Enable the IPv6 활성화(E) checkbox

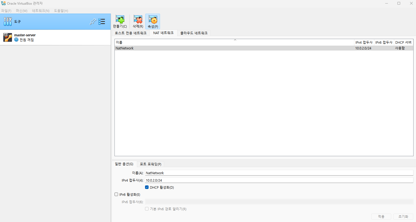tap(116, 194)
